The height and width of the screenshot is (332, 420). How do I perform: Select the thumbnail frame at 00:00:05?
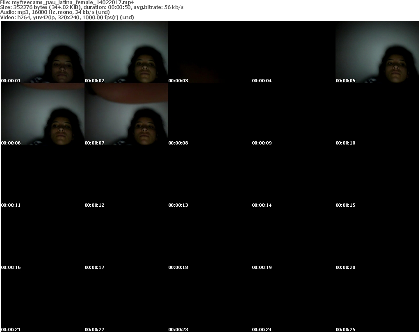(377, 52)
